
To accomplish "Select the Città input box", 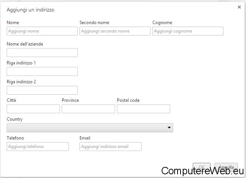I will click(33, 109).
